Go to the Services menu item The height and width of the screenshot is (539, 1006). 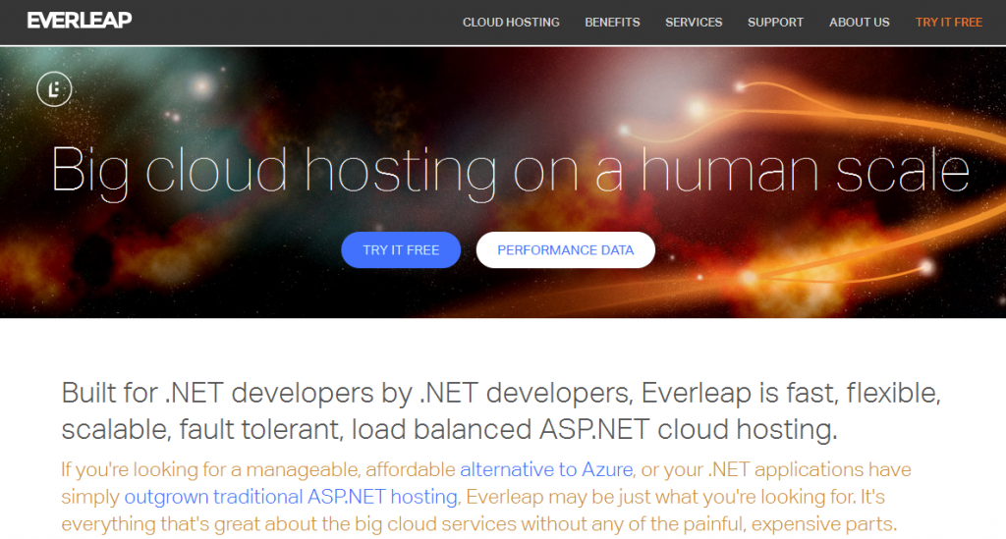click(x=694, y=23)
